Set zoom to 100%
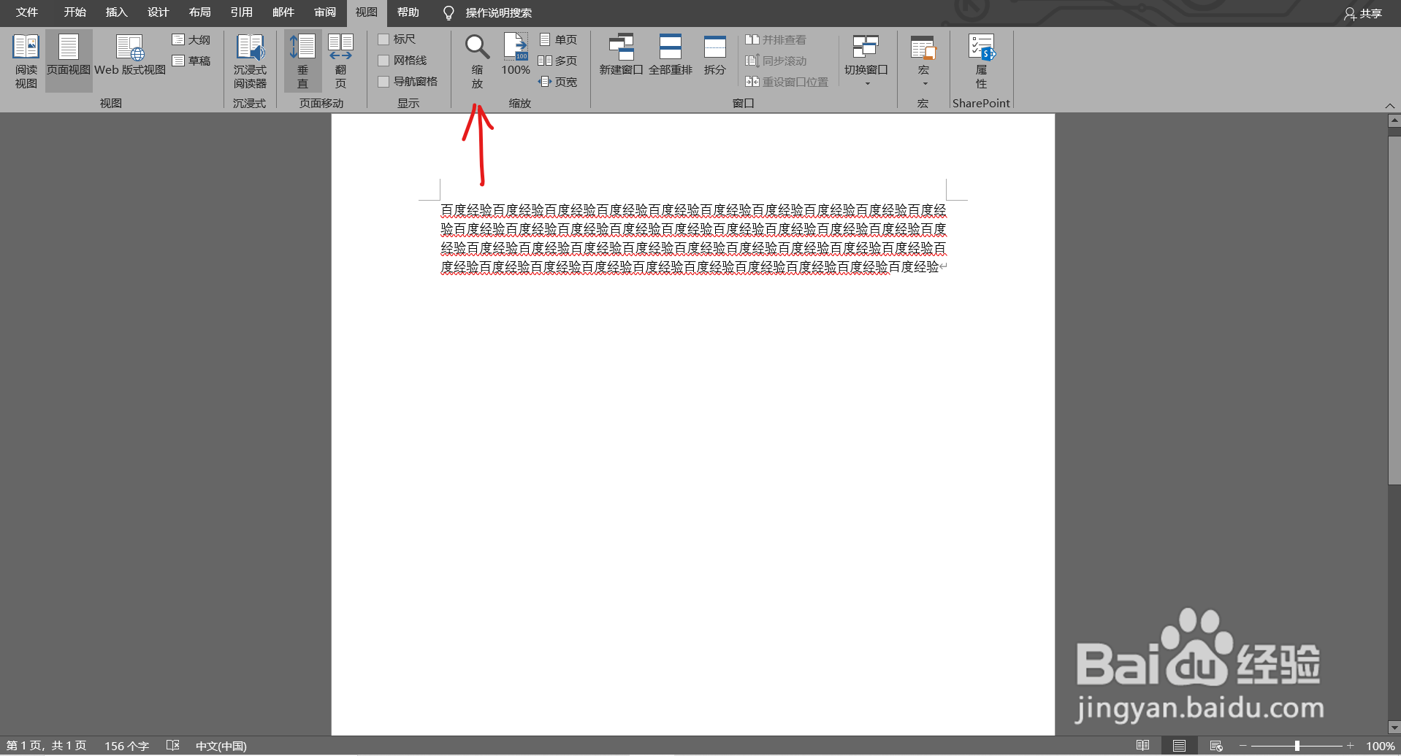This screenshot has width=1401, height=756. point(516,55)
